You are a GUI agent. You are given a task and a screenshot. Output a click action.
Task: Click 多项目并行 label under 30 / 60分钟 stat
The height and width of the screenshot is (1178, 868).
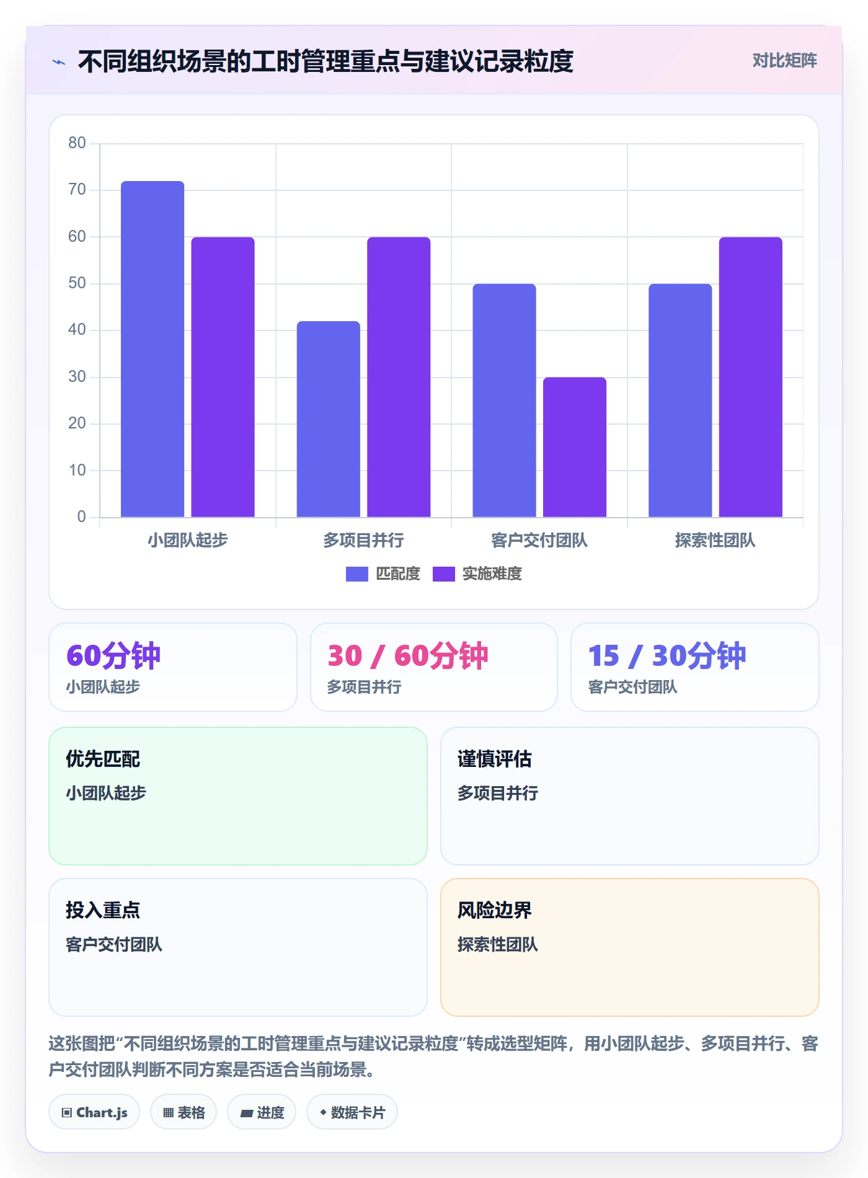coord(364,687)
